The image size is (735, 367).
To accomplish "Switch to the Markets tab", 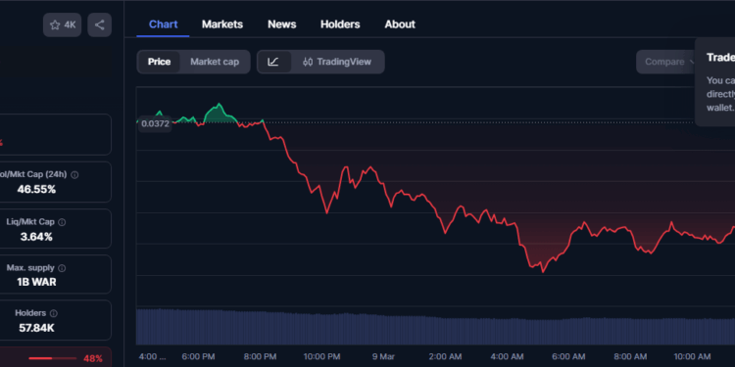I will coord(222,24).
